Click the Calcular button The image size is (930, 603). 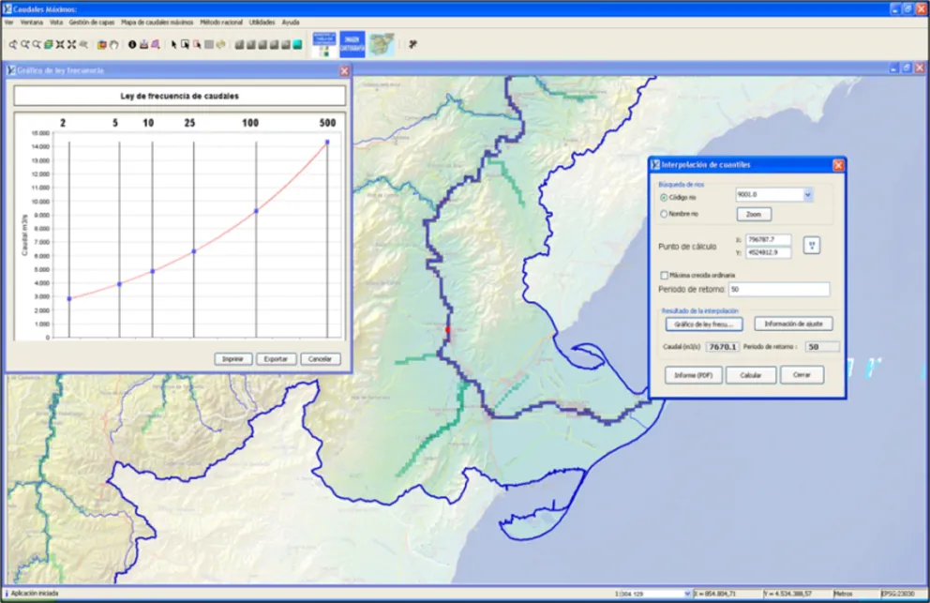click(751, 375)
